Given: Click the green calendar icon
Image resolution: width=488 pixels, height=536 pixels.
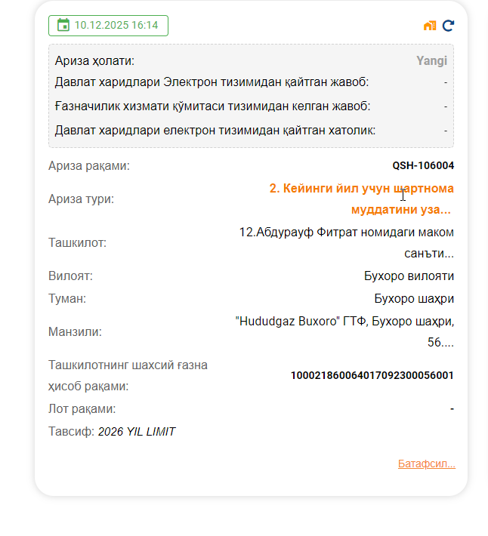Looking at the screenshot, I should [63, 26].
